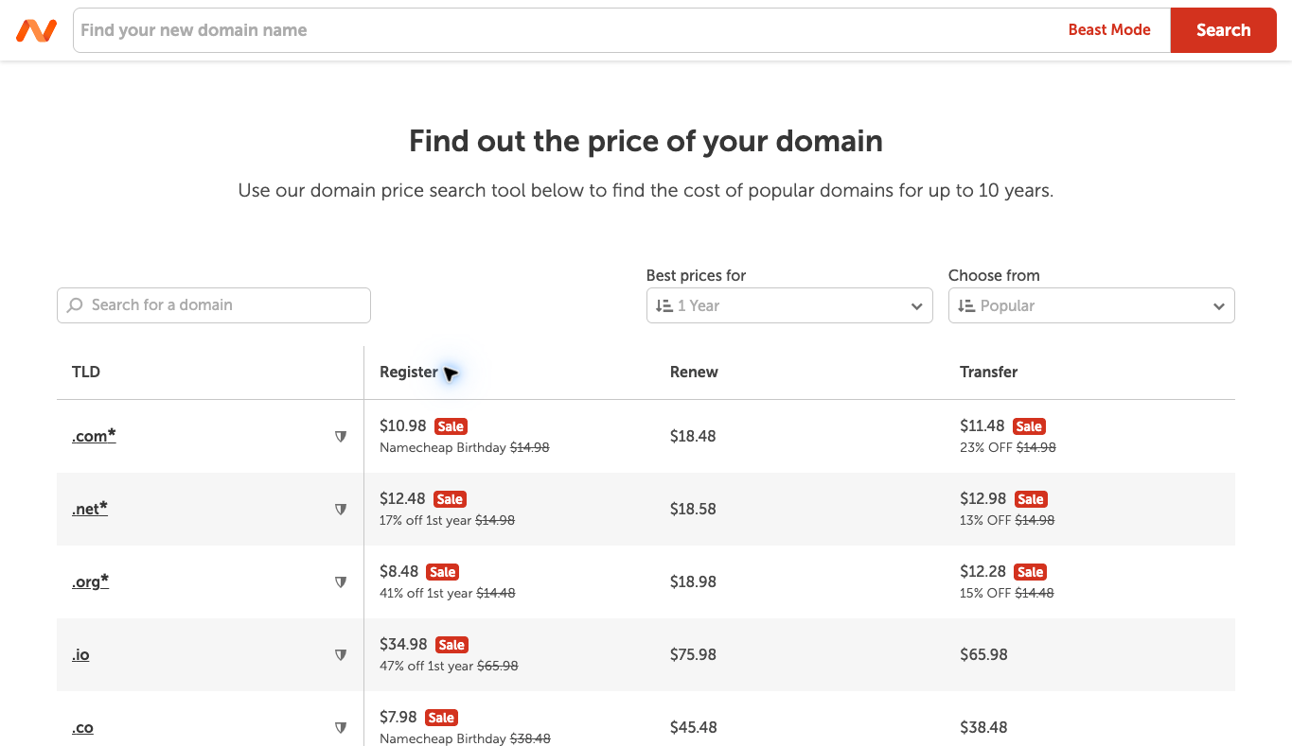The width and height of the screenshot is (1292, 746).
Task: Click the $38.48 transfer price for .co
Action: click(983, 727)
